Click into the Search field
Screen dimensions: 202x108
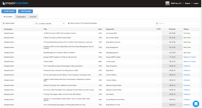pos(178,23)
